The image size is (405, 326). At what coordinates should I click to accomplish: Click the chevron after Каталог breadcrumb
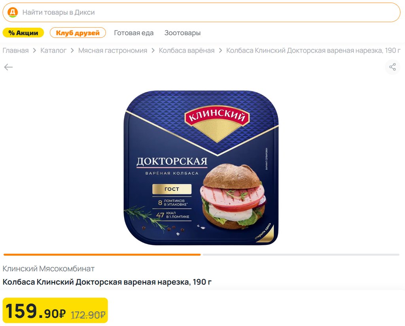click(x=72, y=50)
